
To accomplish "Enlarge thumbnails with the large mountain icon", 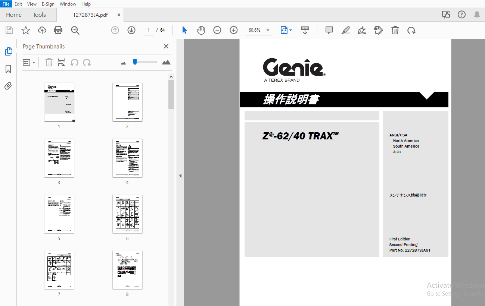I will pos(166,62).
